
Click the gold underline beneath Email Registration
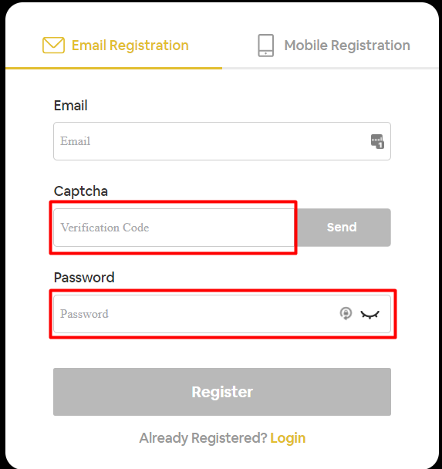(113, 68)
